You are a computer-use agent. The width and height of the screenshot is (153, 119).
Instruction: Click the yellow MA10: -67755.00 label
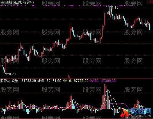[76, 81]
